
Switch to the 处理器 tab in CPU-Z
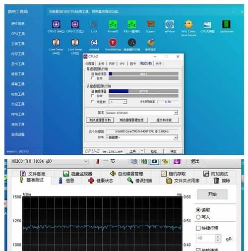click(x=90, y=63)
